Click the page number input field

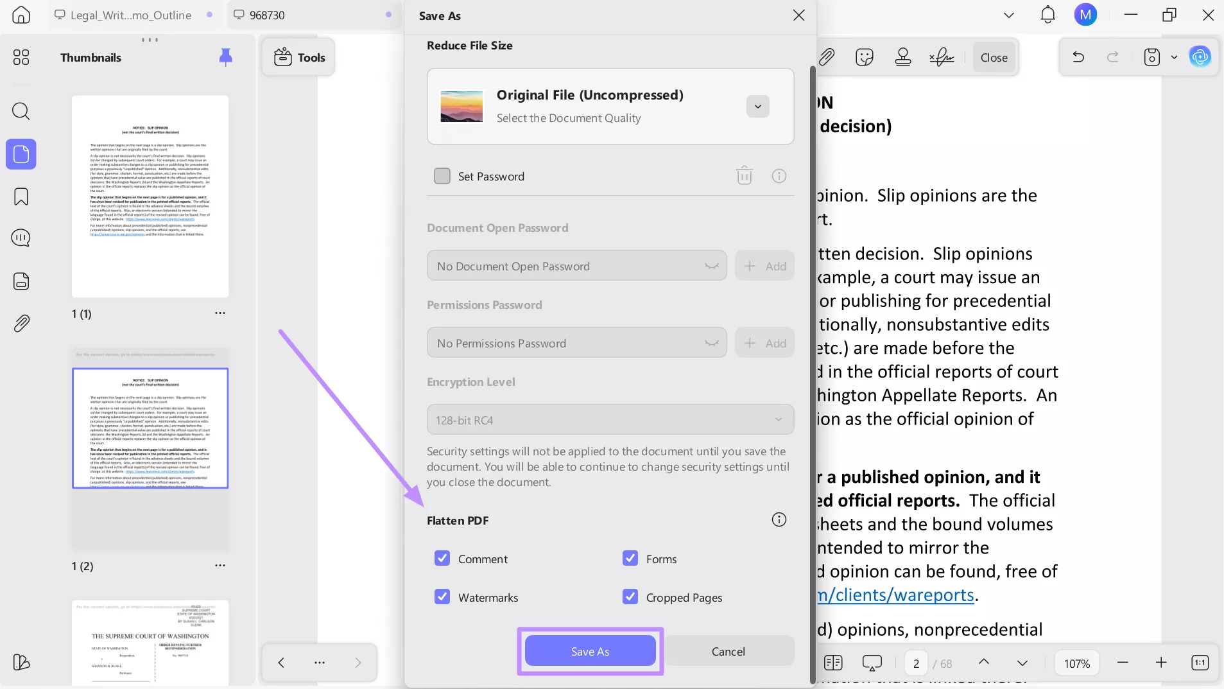tap(915, 663)
